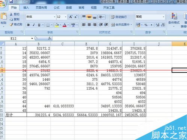
Task: Click the Increase Font Size icon
Action: point(71,17)
